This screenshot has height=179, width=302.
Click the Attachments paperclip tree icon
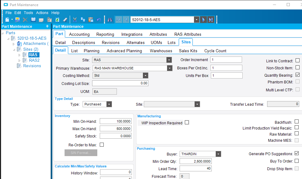pyautogui.click(x=19, y=44)
